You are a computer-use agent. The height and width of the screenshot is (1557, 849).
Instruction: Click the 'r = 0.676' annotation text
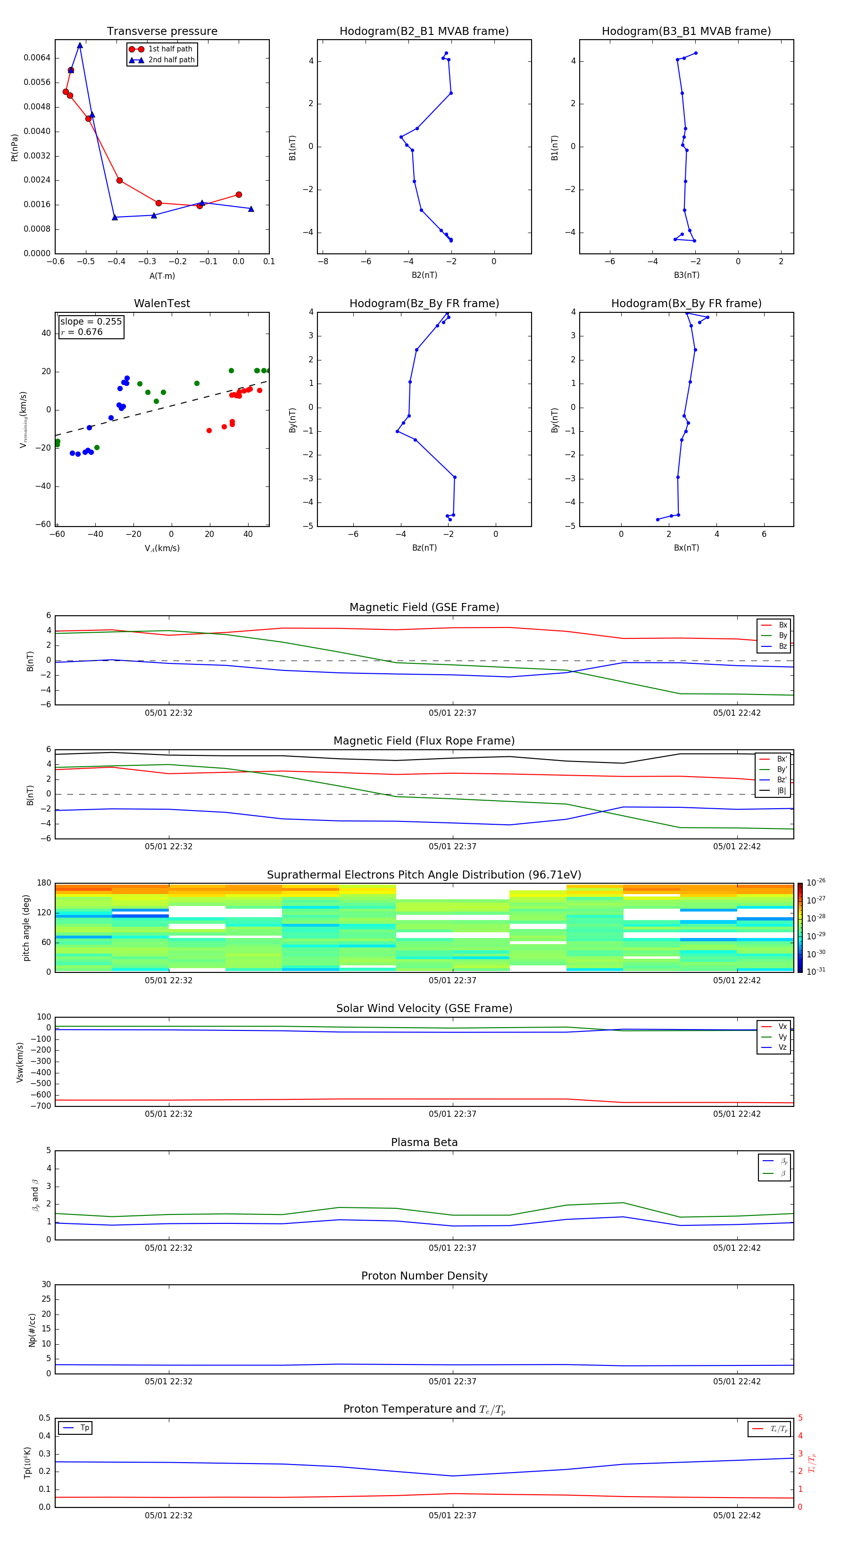(x=82, y=332)
